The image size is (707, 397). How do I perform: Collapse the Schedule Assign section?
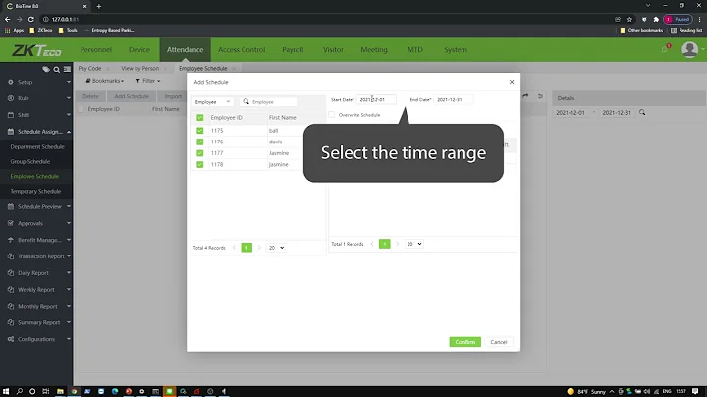point(36,132)
